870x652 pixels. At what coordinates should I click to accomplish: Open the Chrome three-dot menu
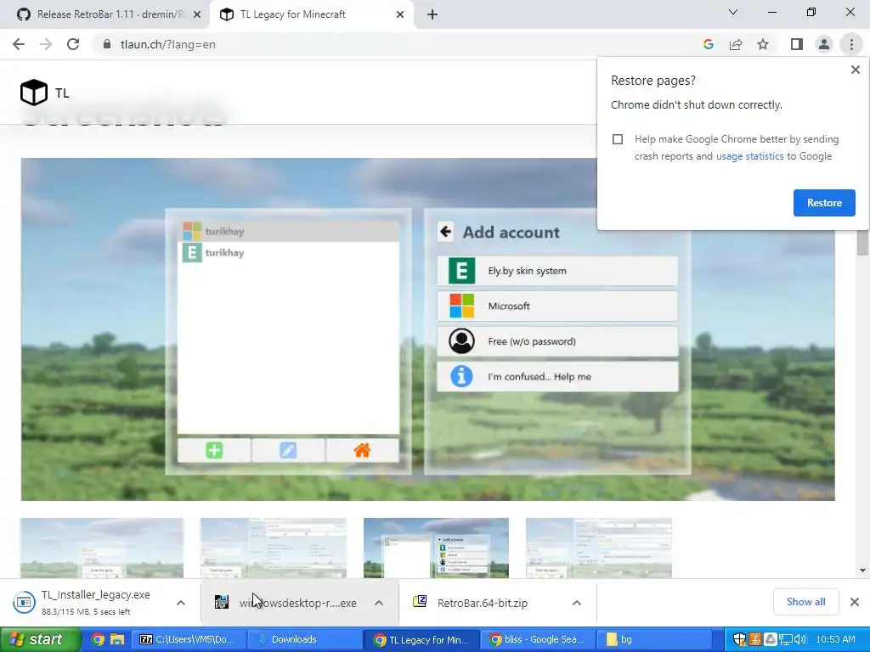851,44
